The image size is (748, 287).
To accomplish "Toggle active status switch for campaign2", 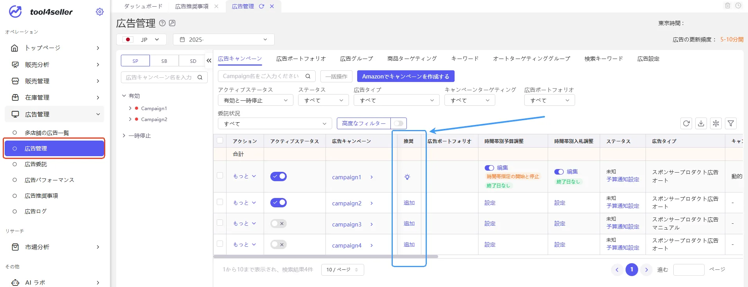I will click(x=279, y=203).
